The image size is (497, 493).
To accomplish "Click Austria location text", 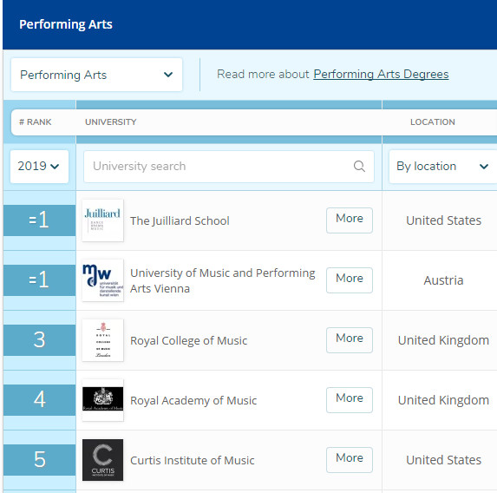I will pos(443,280).
